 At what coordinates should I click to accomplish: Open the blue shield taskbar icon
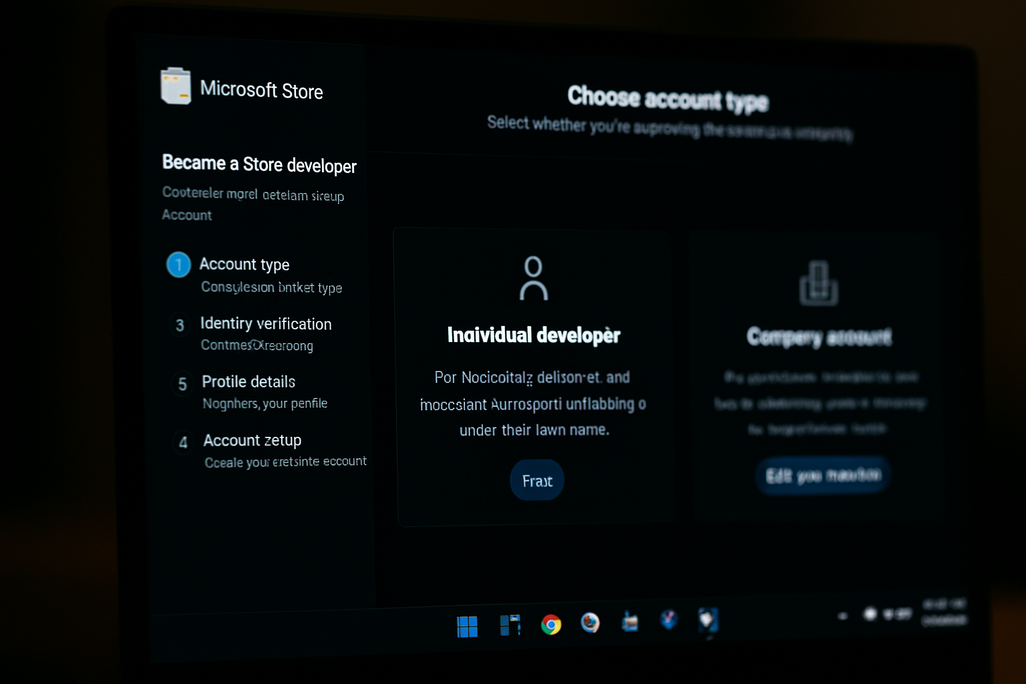pyautogui.click(x=669, y=620)
